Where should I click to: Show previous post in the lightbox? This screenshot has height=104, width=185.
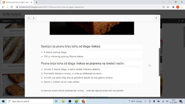tap(29, 18)
